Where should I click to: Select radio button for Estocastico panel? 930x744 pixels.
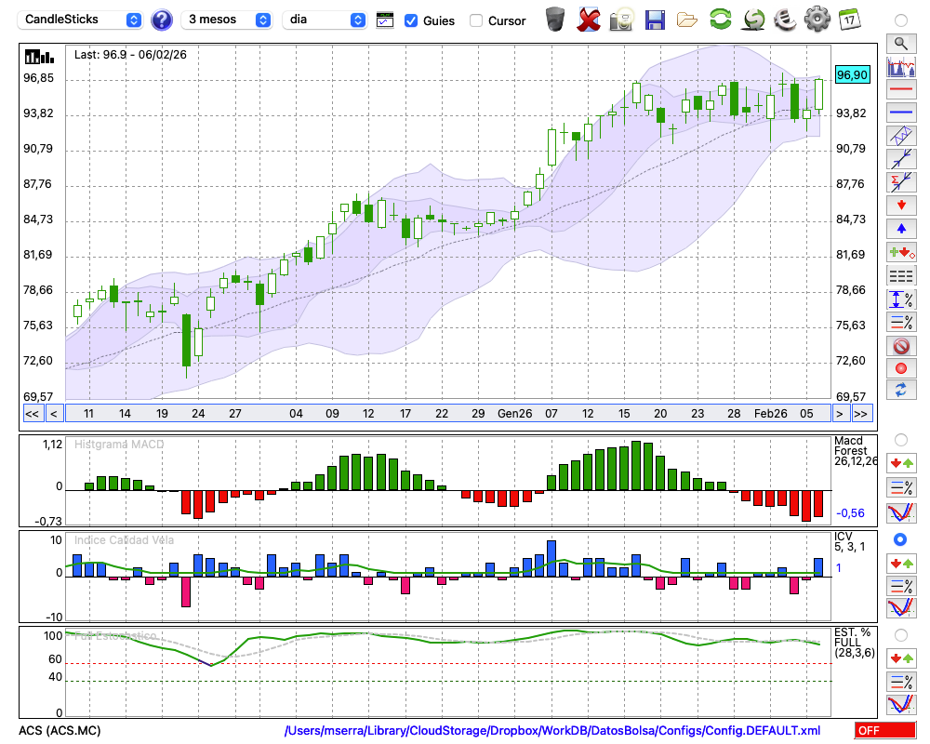click(x=901, y=635)
